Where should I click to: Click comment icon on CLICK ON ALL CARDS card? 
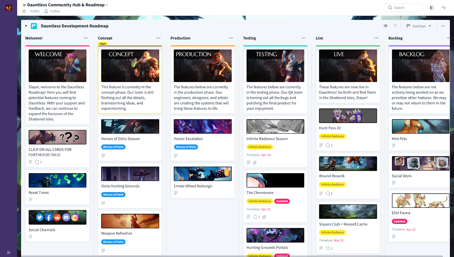click(37, 162)
